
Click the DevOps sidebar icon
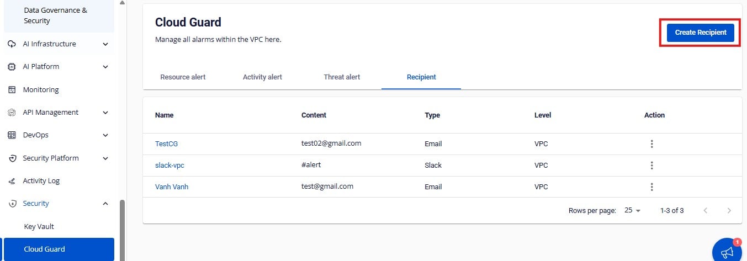(x=12, y=135)
